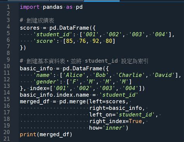Click line number 4 in the gutter
This screenshot has width=184, height=142.
point(8,27)
